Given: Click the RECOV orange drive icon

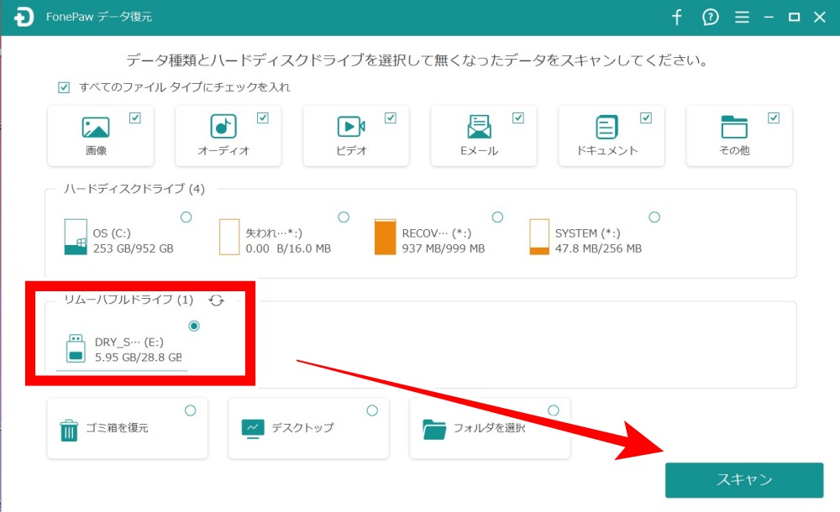Looking at the screenshot, I should pos(385,237).
